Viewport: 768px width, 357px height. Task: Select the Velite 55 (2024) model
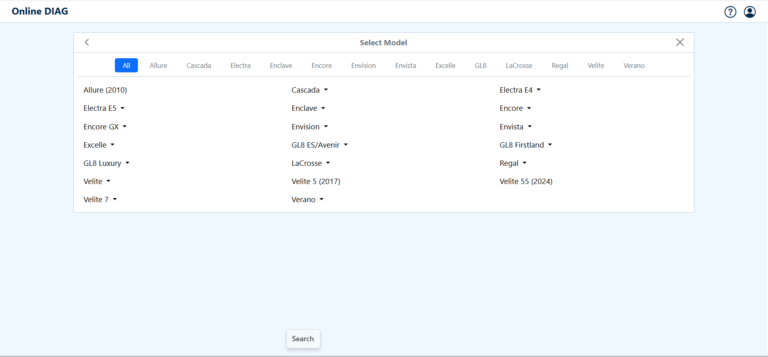(x=526, y=182)
